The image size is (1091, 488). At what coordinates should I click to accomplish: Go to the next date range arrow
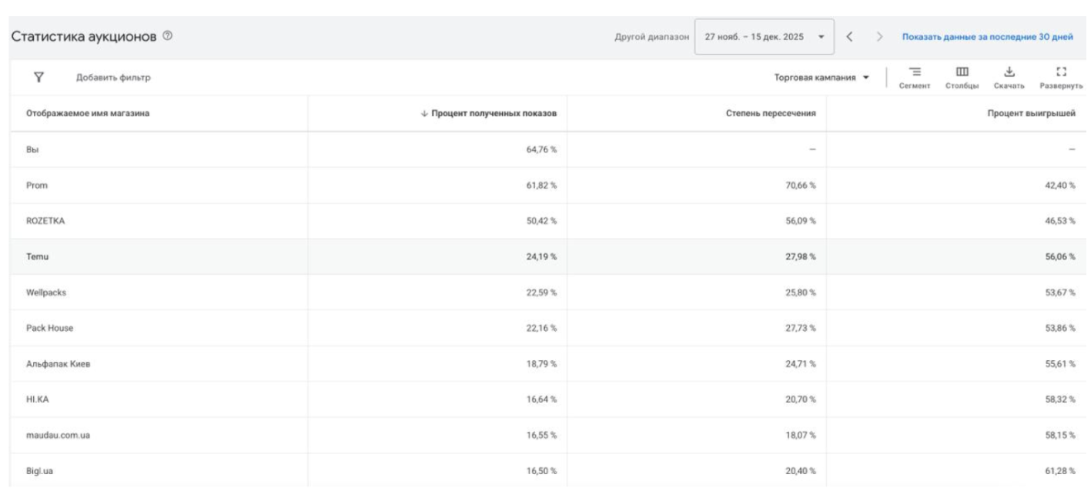pyautogui.click(x=879, y=38)
